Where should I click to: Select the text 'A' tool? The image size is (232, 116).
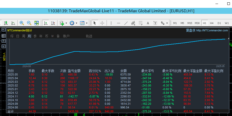(148, 23)
